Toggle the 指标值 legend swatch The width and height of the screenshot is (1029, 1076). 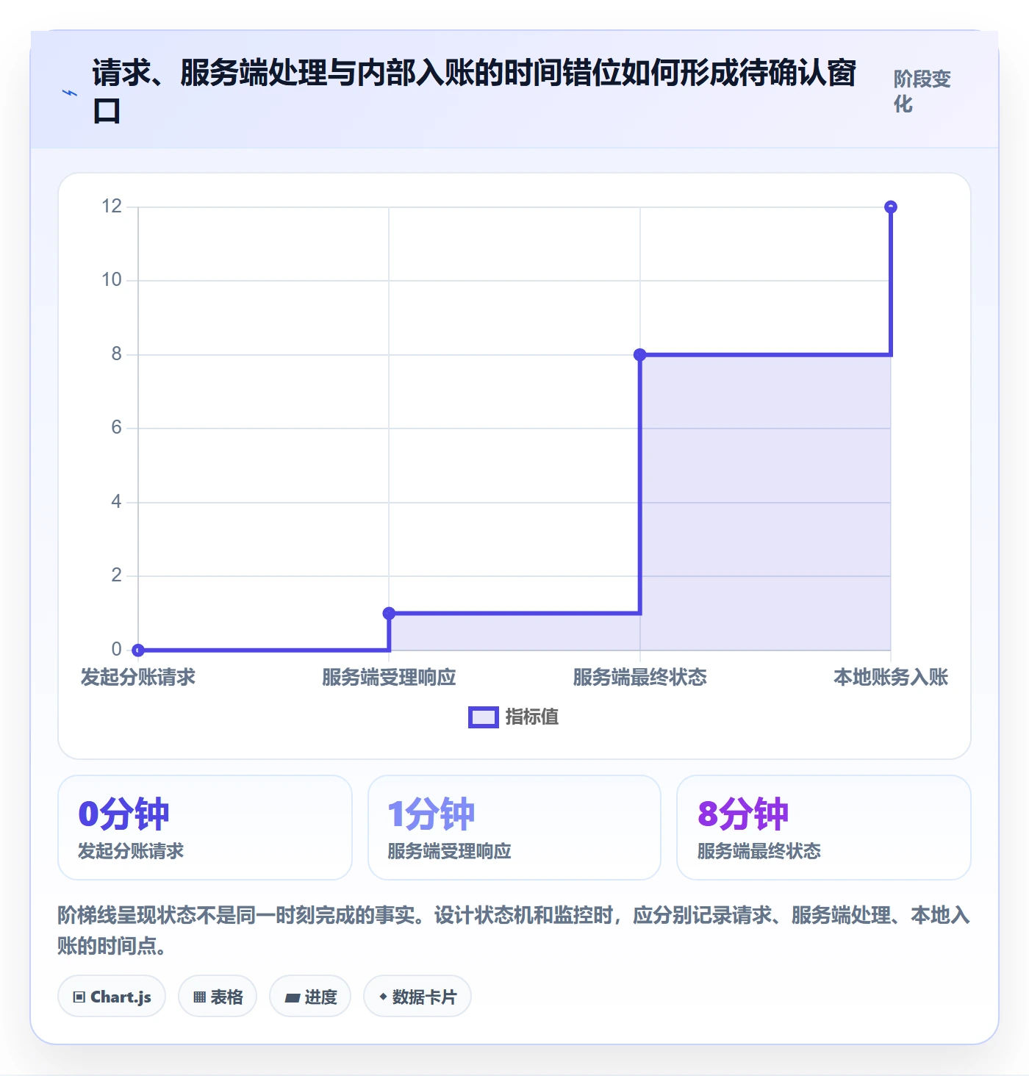pyautogui.click(x=484, y=717)
